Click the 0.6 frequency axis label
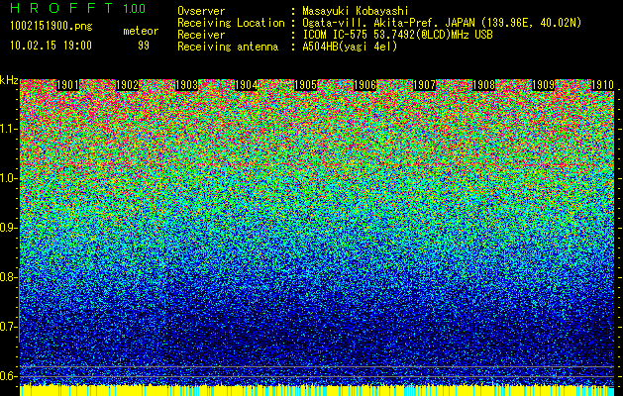This screenshot has height=396, width=623. pos(8,376)
